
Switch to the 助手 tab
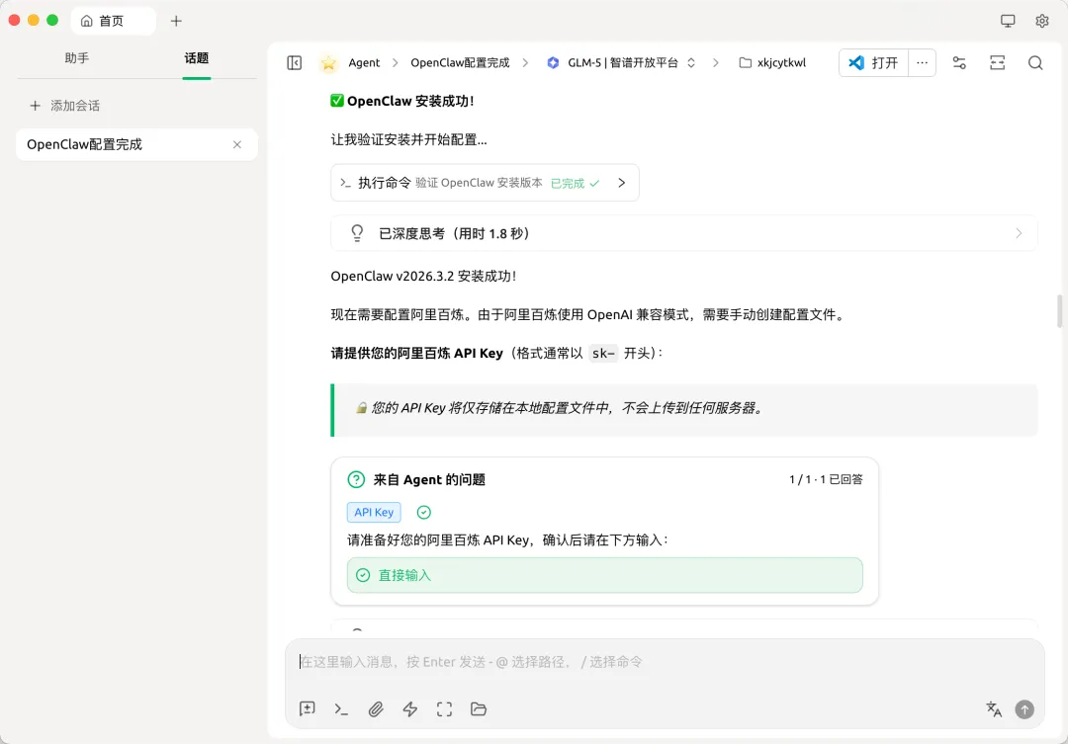[x=77, y=58]
